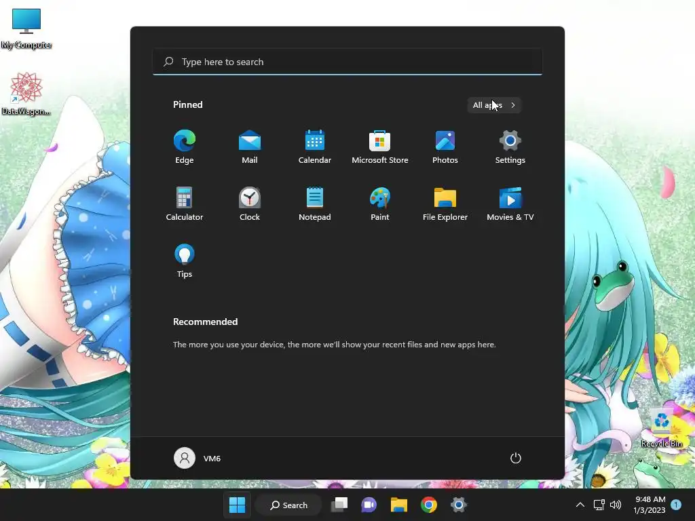
Task: Click the Recommended section heading
Action: pos(205,322)
